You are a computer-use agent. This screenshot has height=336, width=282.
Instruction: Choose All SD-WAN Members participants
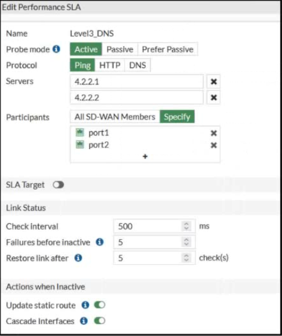pyautogui.click(x=115, y=117)
